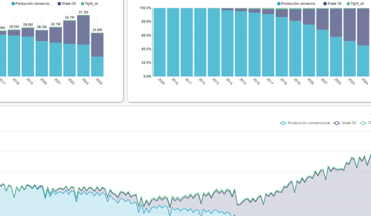Select 2022 Shale Oil segment in percentage chart
This screenshot has height=216, width=371.
(336, 23)
